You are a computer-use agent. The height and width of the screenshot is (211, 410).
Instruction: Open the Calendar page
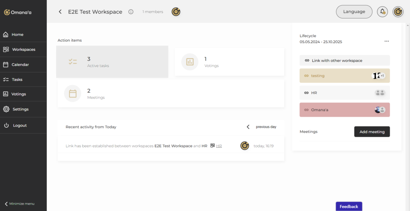20,64
